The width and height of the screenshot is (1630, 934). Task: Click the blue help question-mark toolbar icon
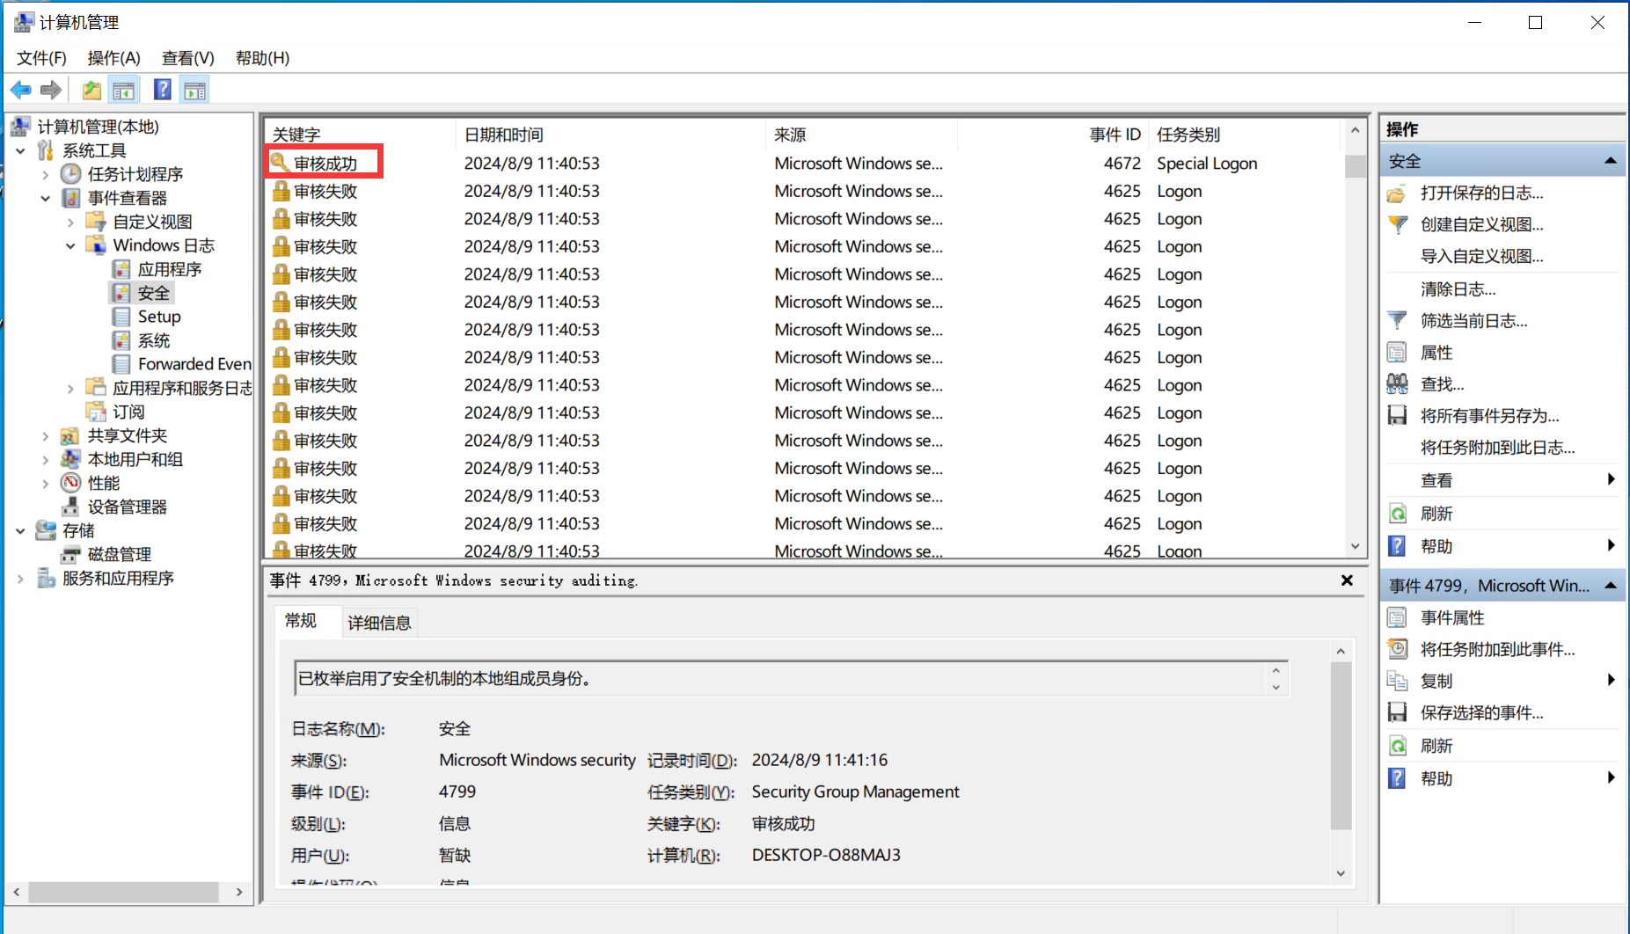coord(163,90)
